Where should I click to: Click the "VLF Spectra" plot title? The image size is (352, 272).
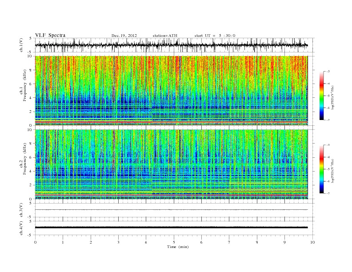pos(50,35)
